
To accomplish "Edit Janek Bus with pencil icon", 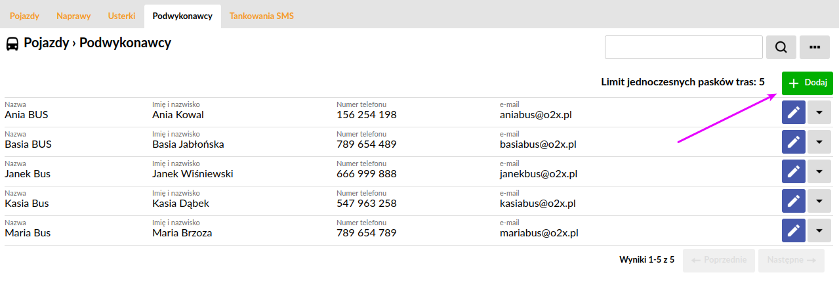I will pyautogui.click(x=794, y=171).
